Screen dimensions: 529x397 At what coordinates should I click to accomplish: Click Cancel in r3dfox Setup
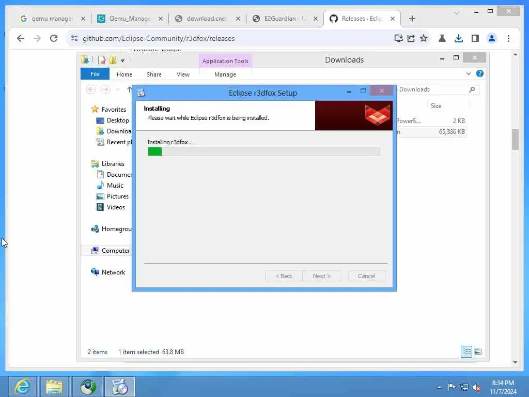click(x=366, y=276)
